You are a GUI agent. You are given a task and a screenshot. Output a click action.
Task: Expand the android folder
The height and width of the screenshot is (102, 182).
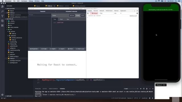(12, 23)
